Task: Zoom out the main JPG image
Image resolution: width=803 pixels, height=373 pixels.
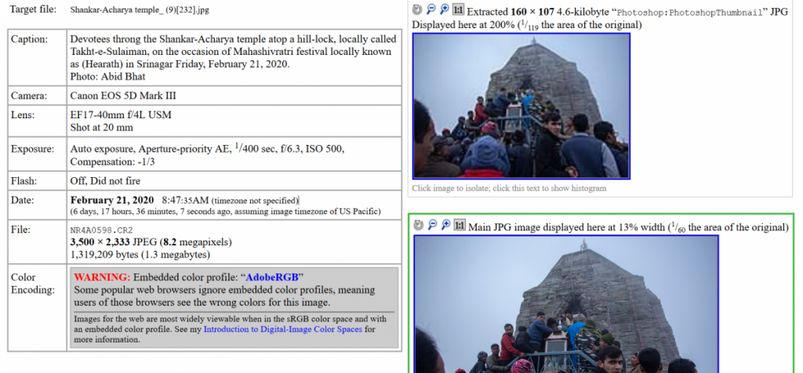Action: tap(431, 225)
